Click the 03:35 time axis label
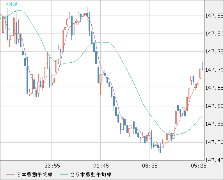The height and width of the screenshot is (180, 224). coord(150,166)
